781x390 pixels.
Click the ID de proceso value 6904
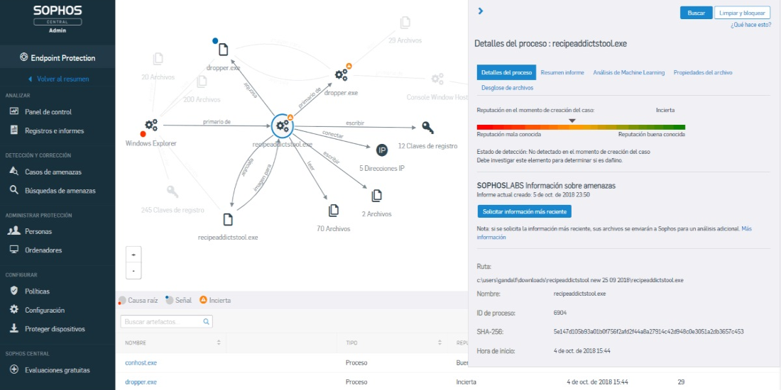(560, 313)
